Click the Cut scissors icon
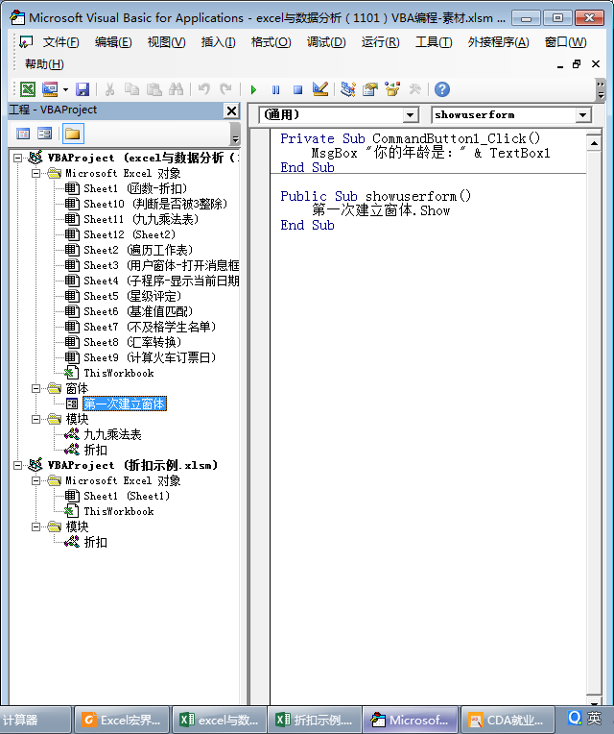 (x=109, y=89)
